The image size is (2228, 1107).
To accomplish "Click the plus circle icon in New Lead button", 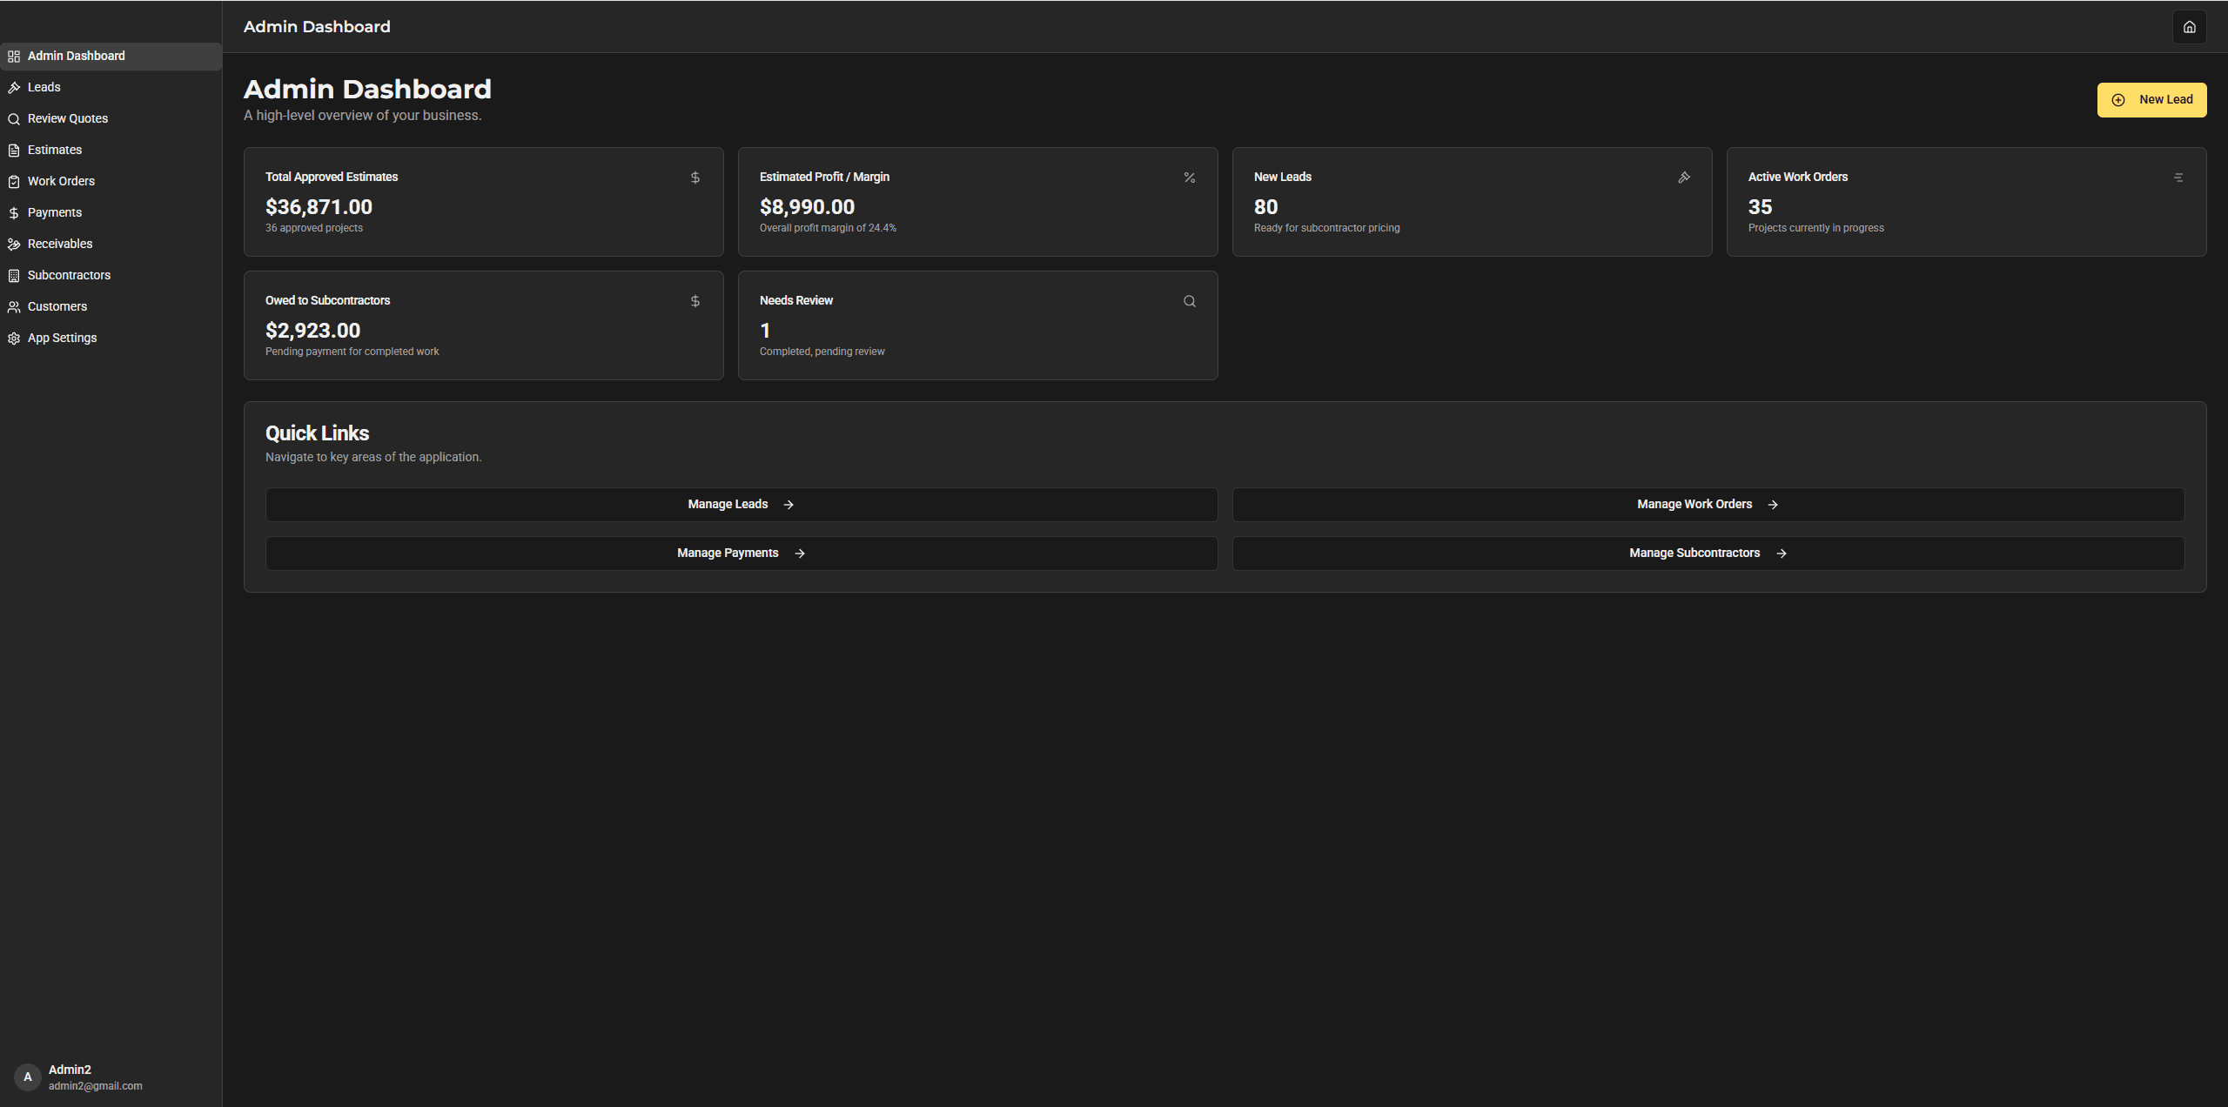I will (2118, 100).
